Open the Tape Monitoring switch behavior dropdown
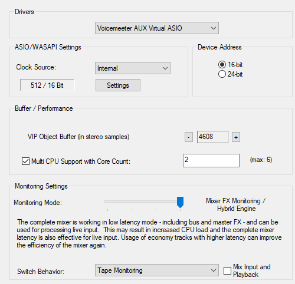Screen dimensions: 295x284 coord(157,270)
